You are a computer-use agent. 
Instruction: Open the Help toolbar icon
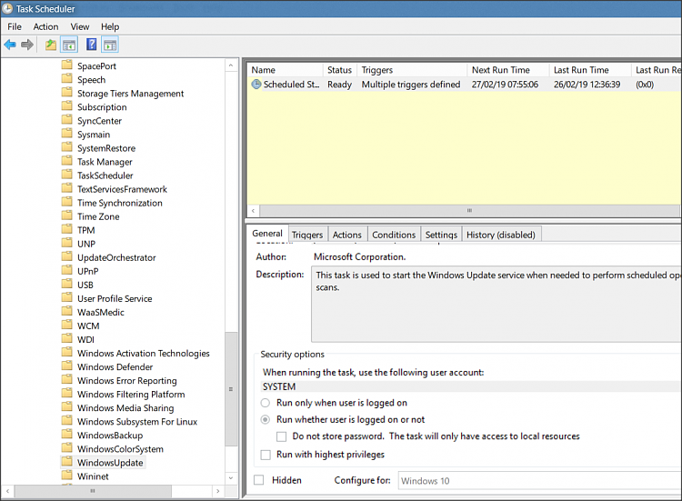point(91,45)
